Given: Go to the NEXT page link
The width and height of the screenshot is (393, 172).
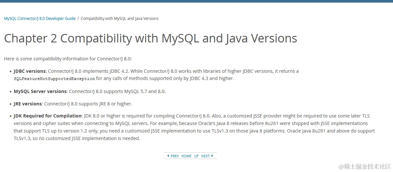Looking at the screenshot, I should pyautogui.click(x=205, y=156).
